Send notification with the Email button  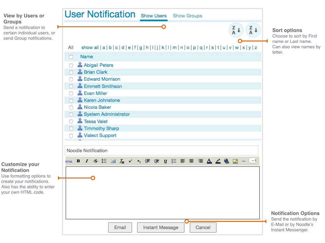[120, 227]
